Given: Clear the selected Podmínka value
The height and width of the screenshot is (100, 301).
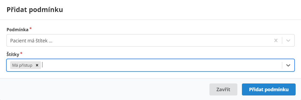Looking at the screenshot, I should point(276,40).
